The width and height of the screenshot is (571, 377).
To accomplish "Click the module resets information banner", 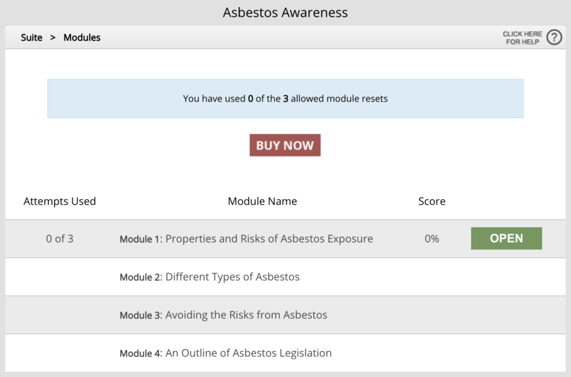I will [285, 99].
